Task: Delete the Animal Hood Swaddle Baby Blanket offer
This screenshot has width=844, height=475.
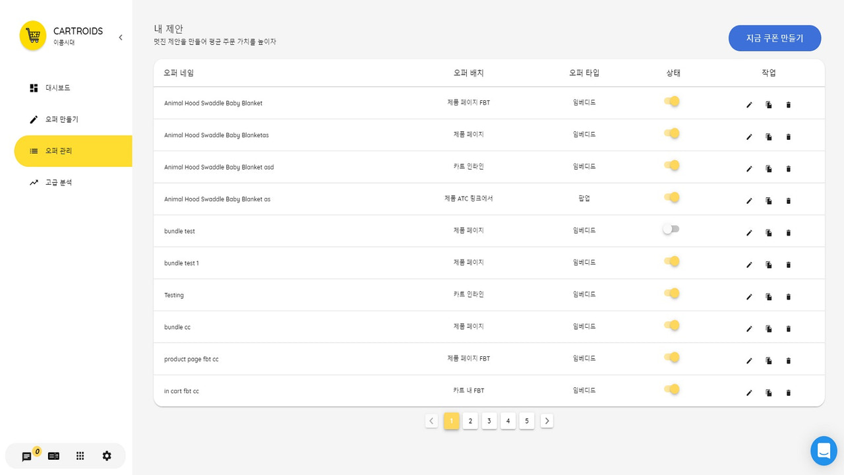Action: (x=788, y=105)
